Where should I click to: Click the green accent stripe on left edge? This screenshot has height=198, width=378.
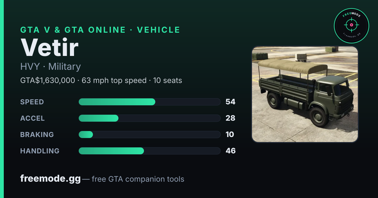coord(2,99)
